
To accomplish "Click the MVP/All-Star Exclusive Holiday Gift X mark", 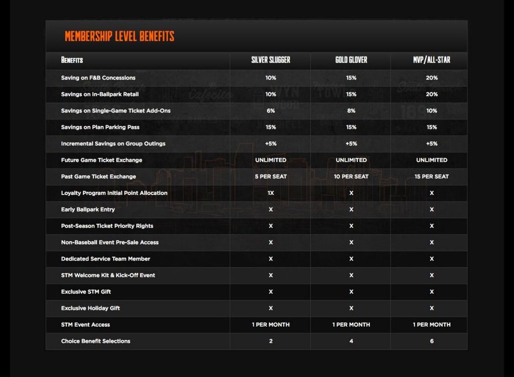I will tap(432, 308).
